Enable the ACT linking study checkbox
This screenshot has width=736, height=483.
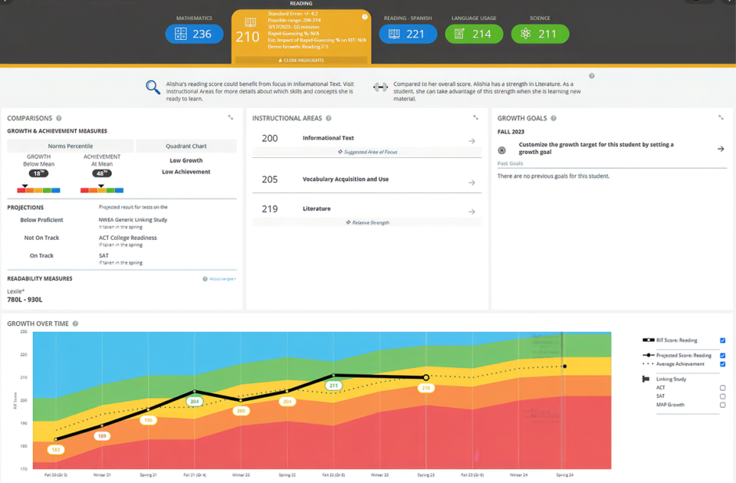point(722,388)
